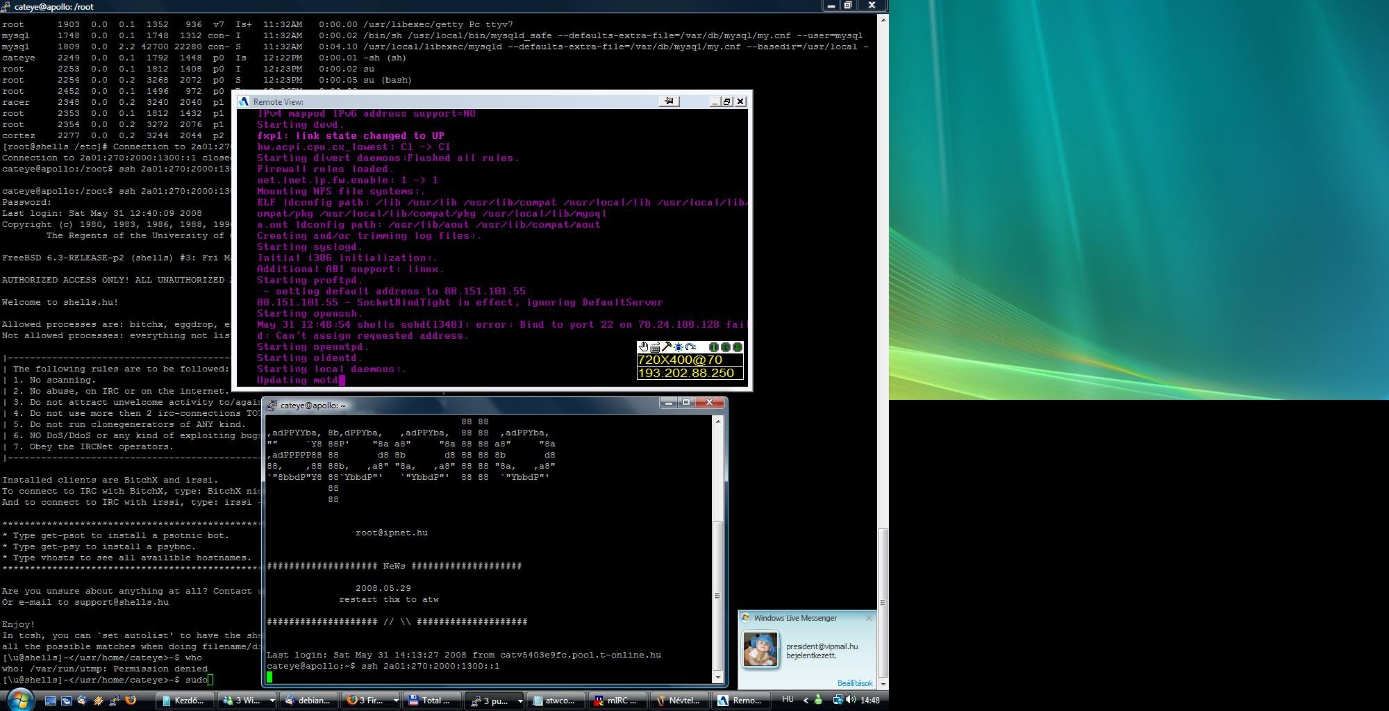This screenshot has width=1389, height=711.
Task: Open the virtual keyboard icon in Remote View
Action: [655, 347]
